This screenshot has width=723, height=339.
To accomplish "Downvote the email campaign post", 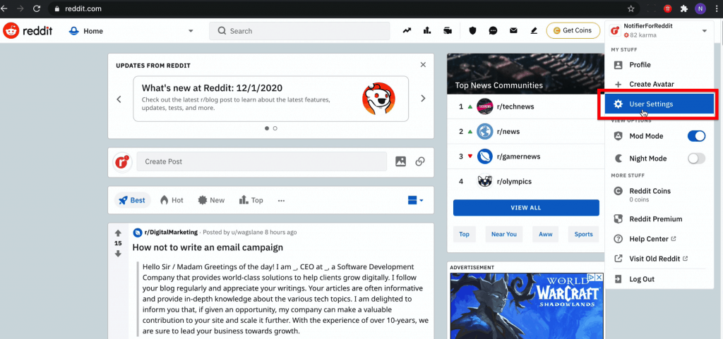I will pyautogui.click(x=118, y=254).
